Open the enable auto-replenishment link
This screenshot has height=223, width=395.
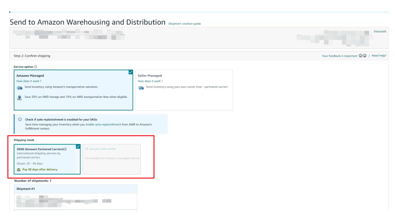click(103, 124)
